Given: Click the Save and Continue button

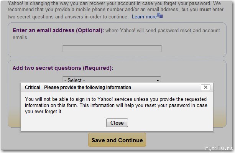Looking at the screenshot, I should [117, 140].
